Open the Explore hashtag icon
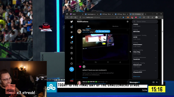 [72, 32]
